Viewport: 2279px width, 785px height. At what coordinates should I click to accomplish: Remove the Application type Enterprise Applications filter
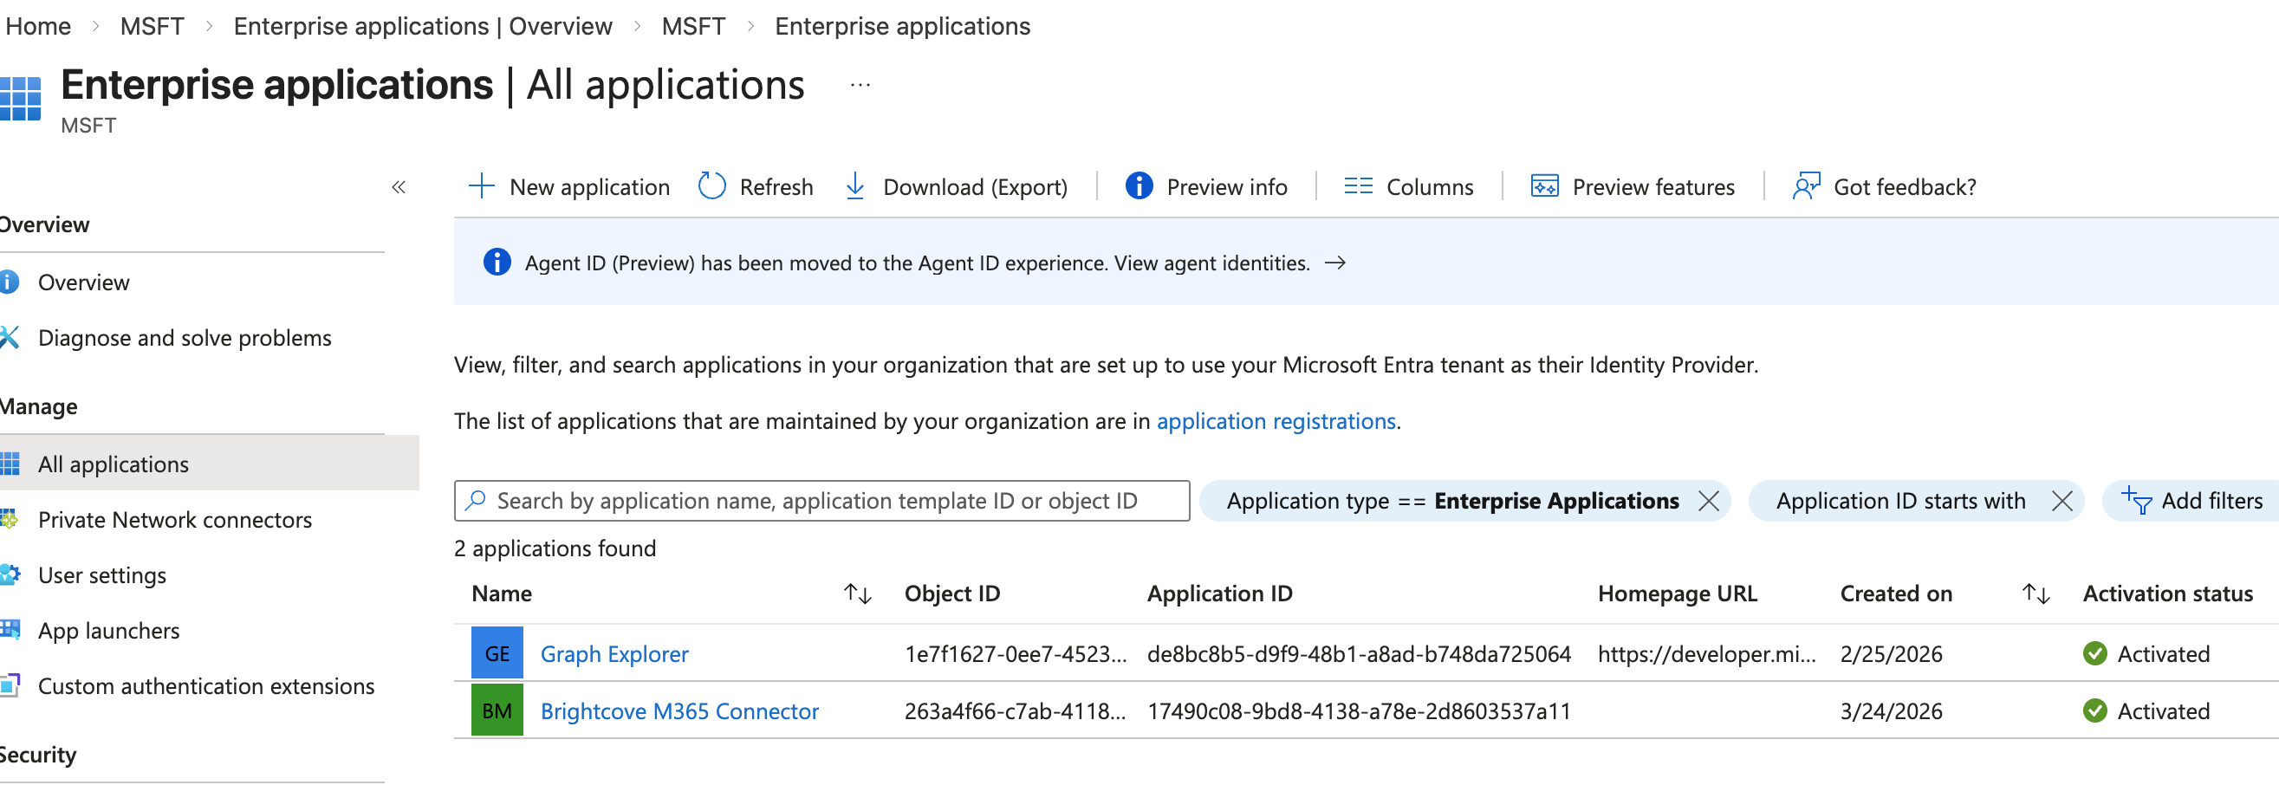pos(1708,502)
